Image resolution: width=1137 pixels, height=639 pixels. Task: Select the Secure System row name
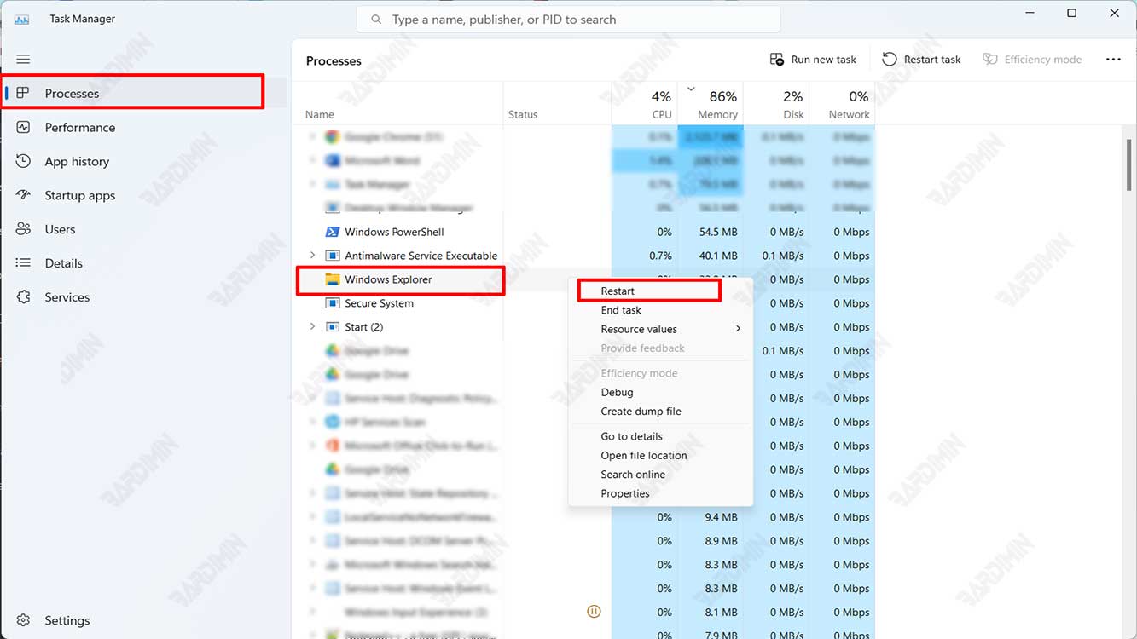coord(379,303)
